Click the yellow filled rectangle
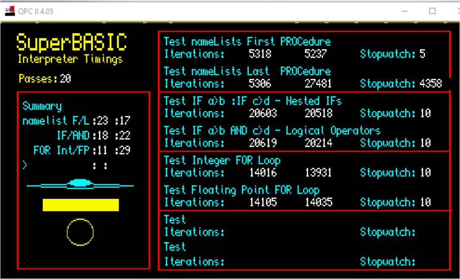 click(x=81, y=205)
